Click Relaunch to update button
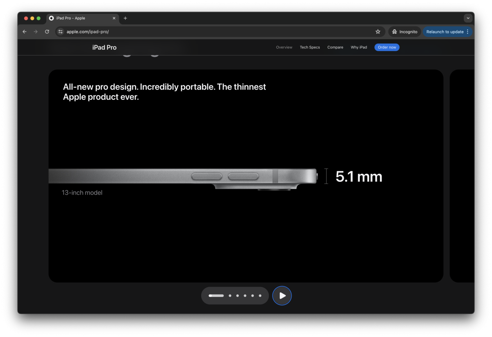492x337 pixels. [x=445, y=32]
